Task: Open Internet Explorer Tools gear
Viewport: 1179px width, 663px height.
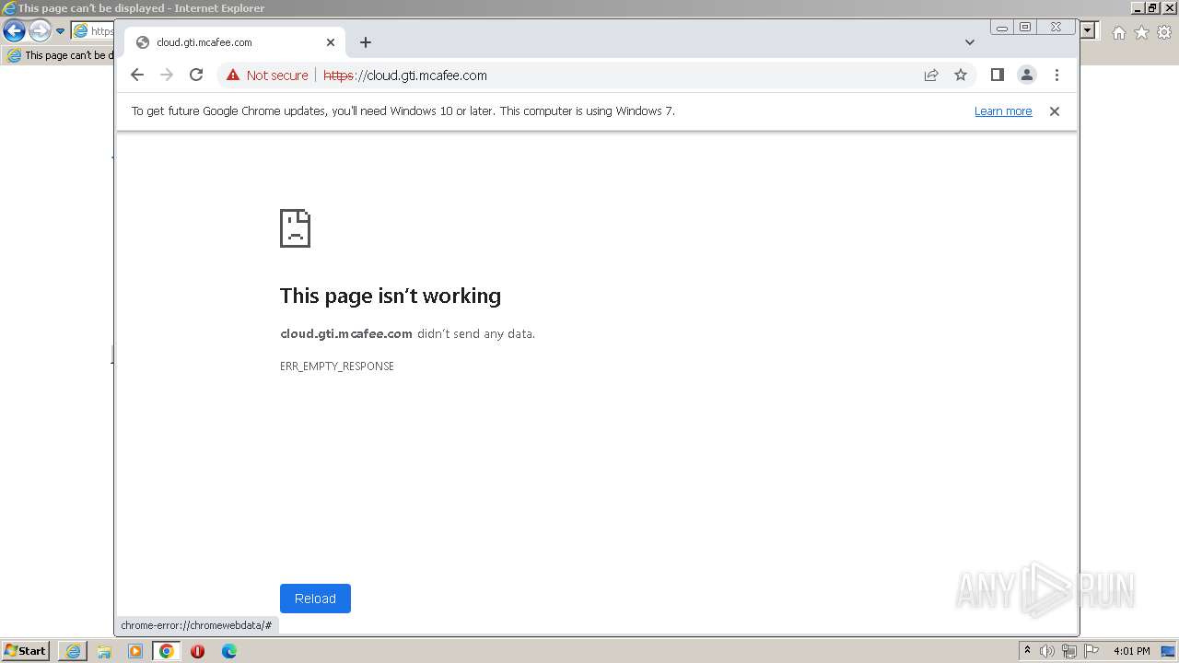Action: [1164, 32]
